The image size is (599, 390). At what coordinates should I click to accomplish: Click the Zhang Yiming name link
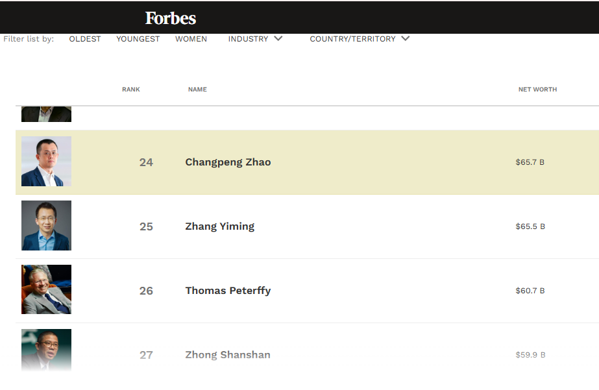pyautogui.click(x=219, y=226)
